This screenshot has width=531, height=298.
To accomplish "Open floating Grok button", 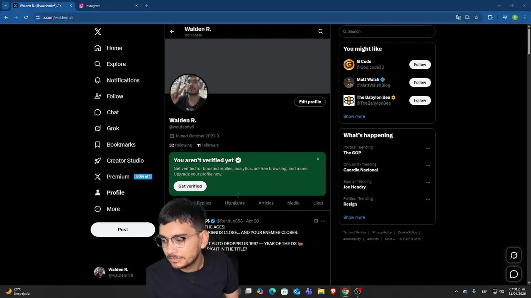I will (x=514, y=255).
